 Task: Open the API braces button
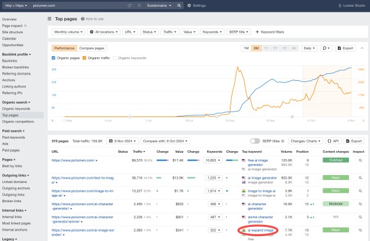333,141
